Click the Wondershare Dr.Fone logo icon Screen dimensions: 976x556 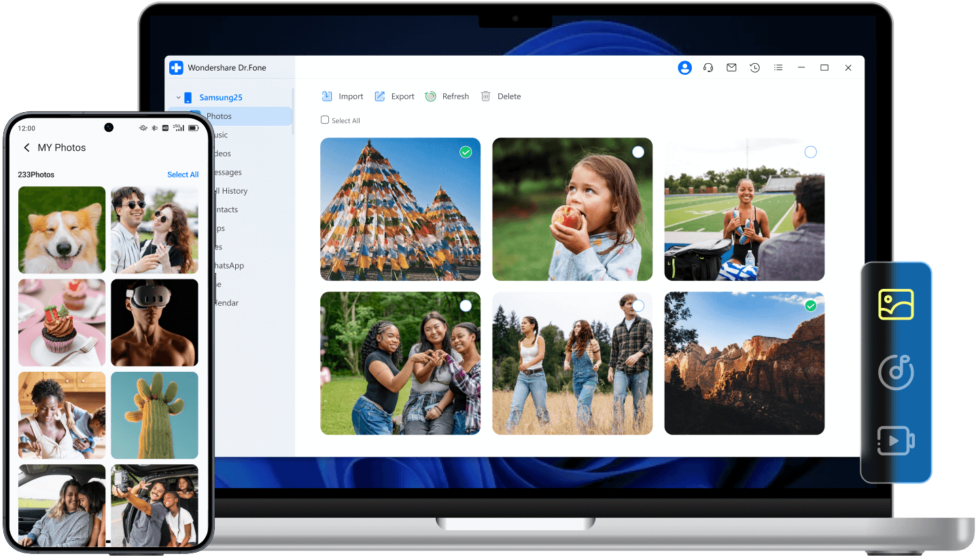pos(177,68)
